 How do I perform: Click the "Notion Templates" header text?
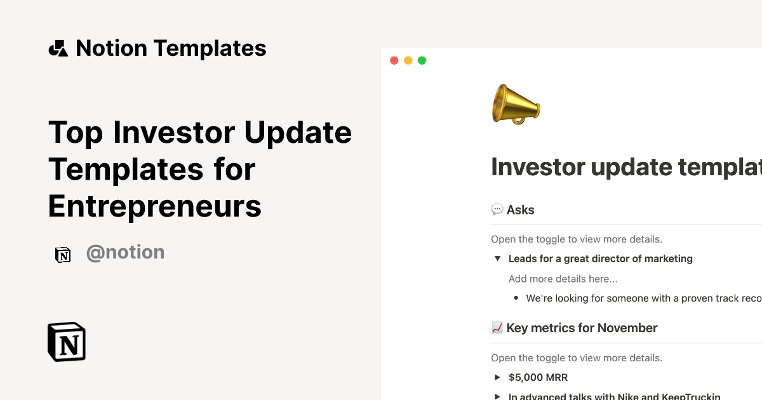171,48
